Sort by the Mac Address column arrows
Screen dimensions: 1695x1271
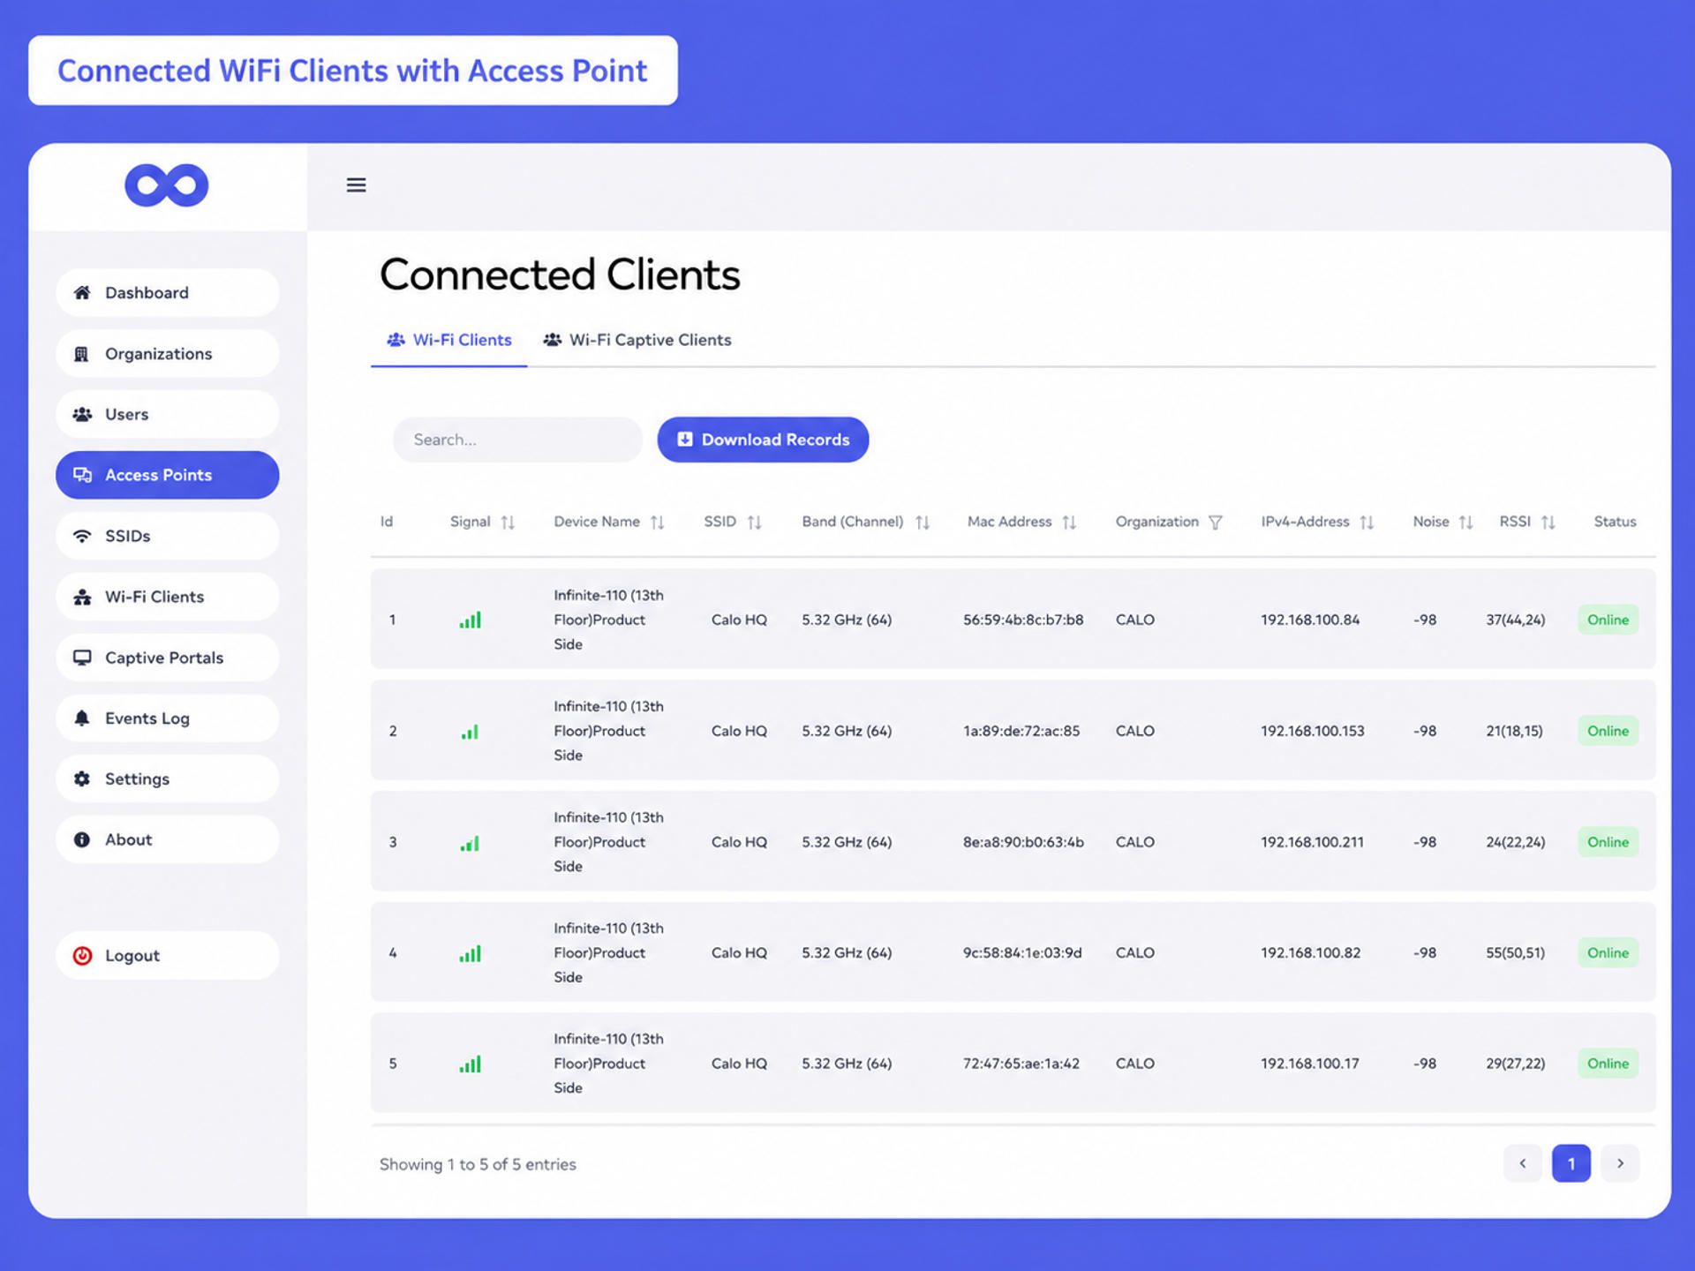point(1069,523)
